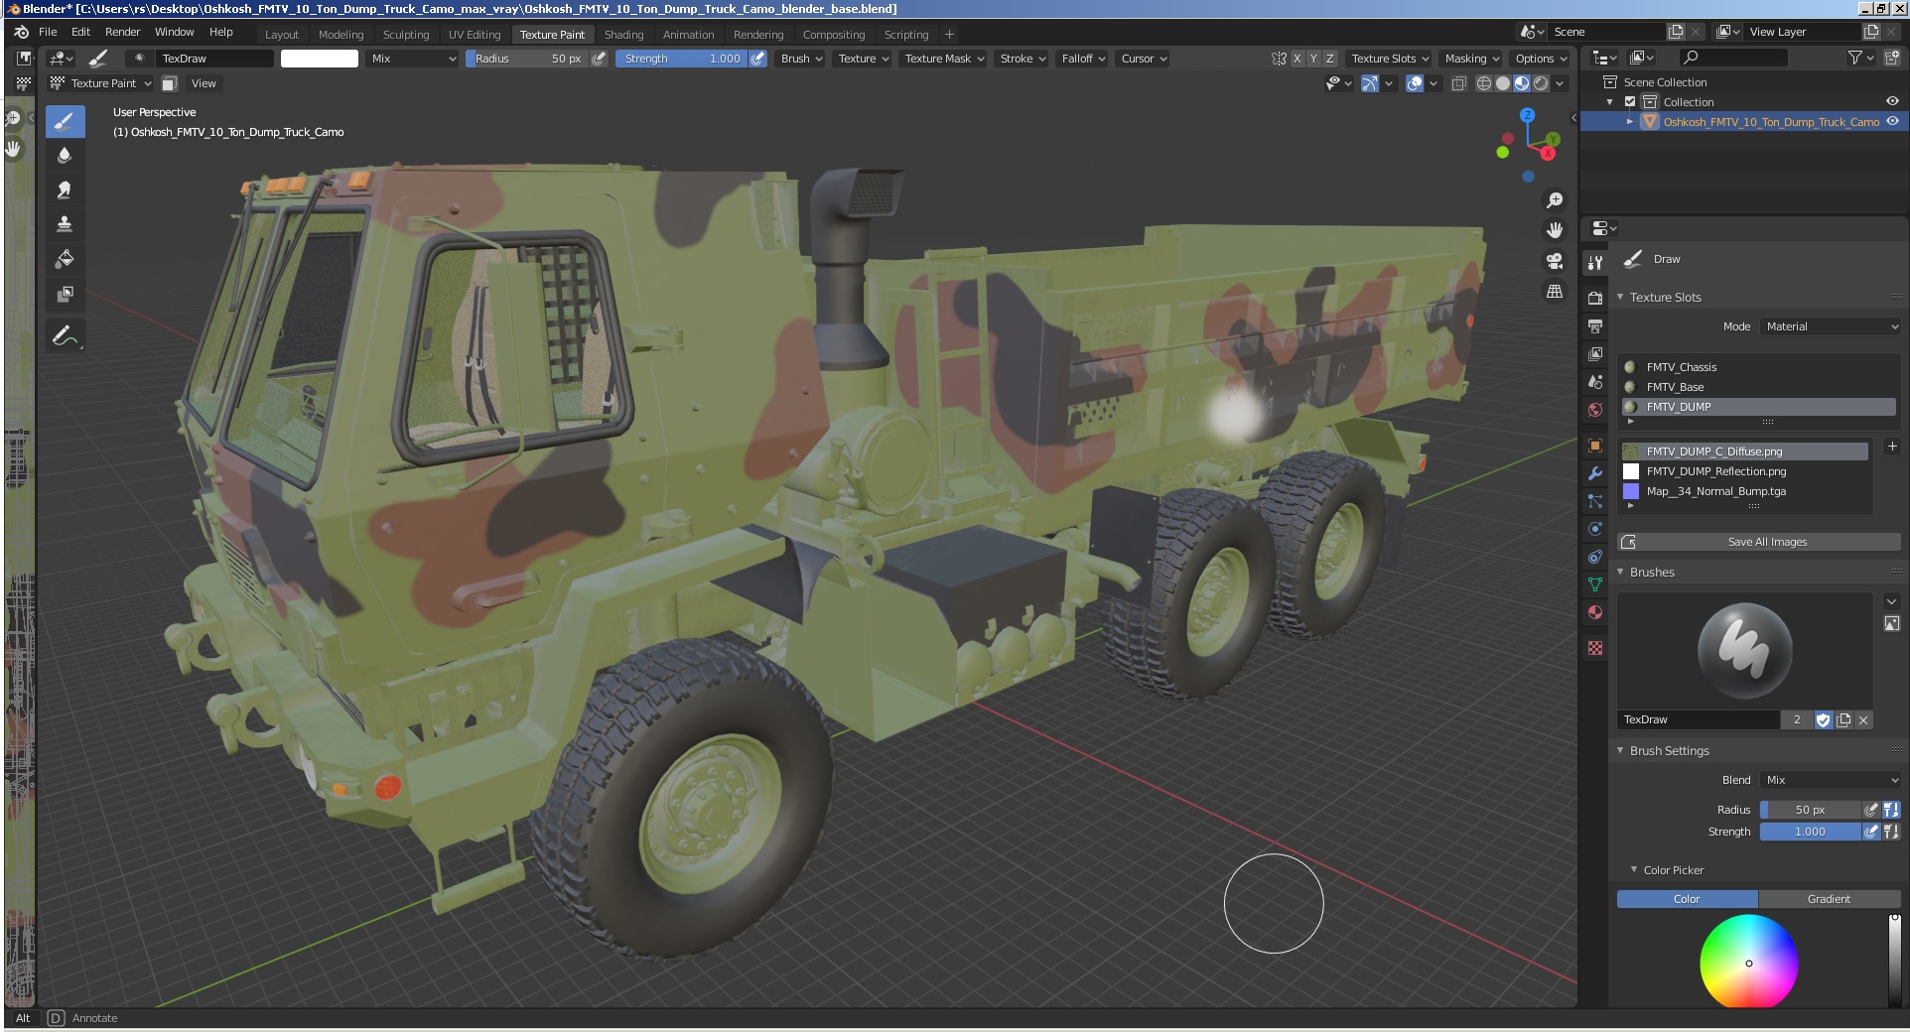The width and height of the screenshot is (1910, 1032).
Task: Switch perspective/orthographic grid gizmo
Action: [x=1555, y=292]
